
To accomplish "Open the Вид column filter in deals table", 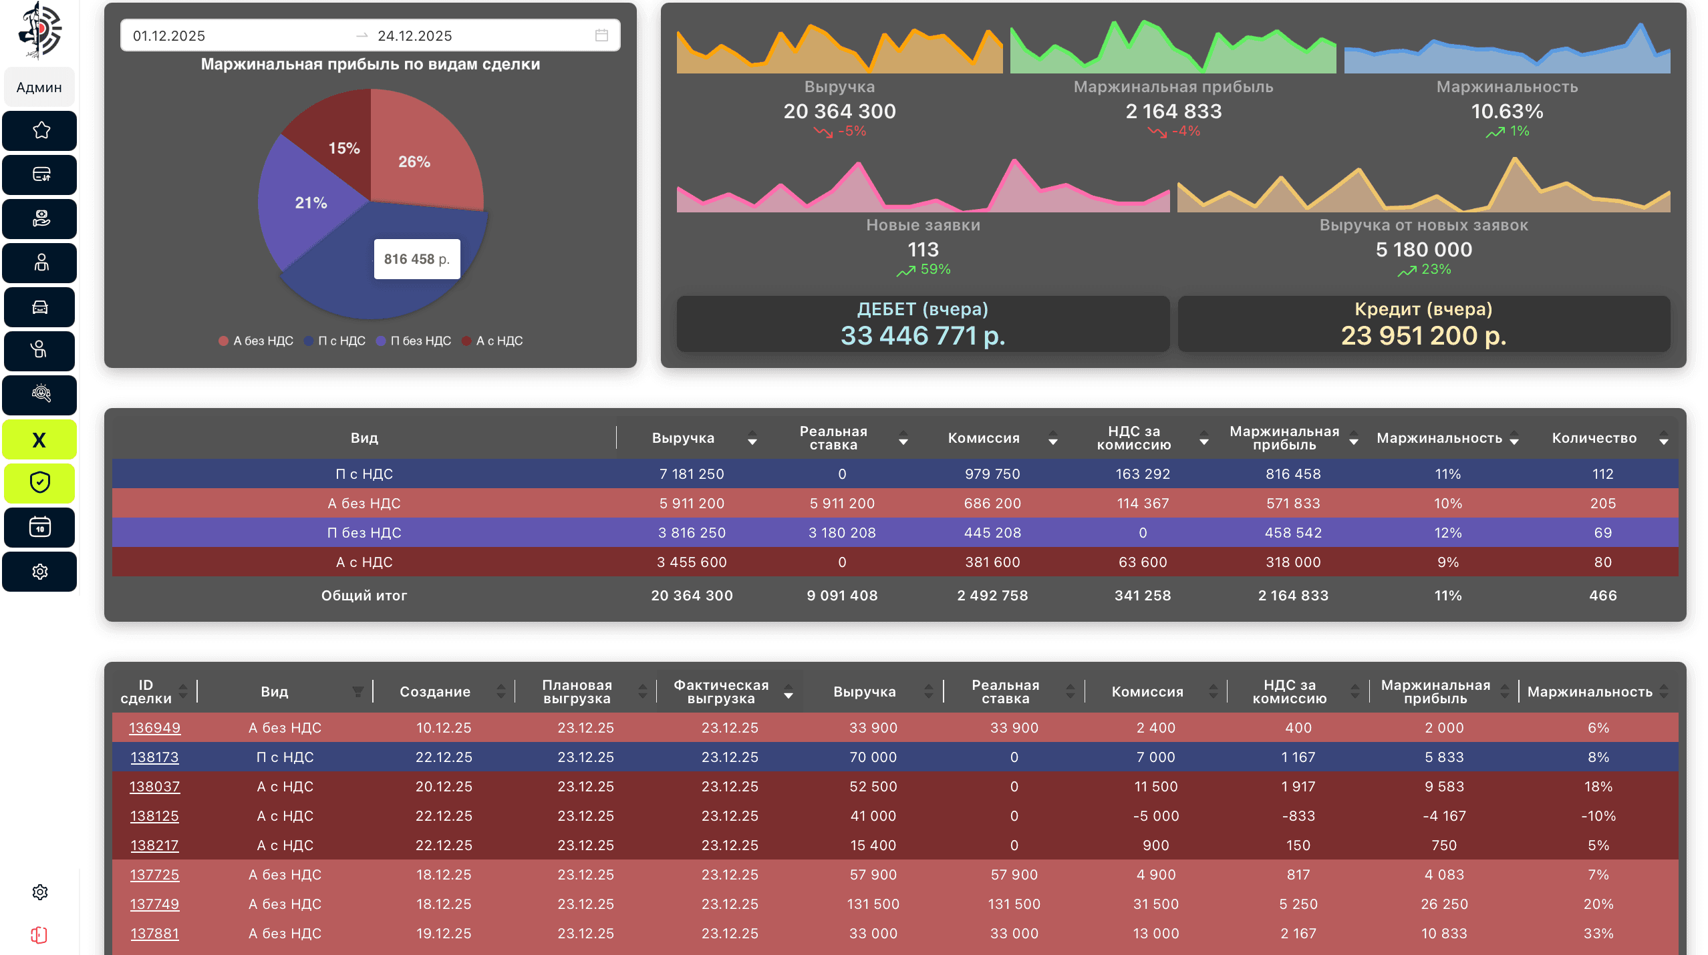I will tap(358, 692).
